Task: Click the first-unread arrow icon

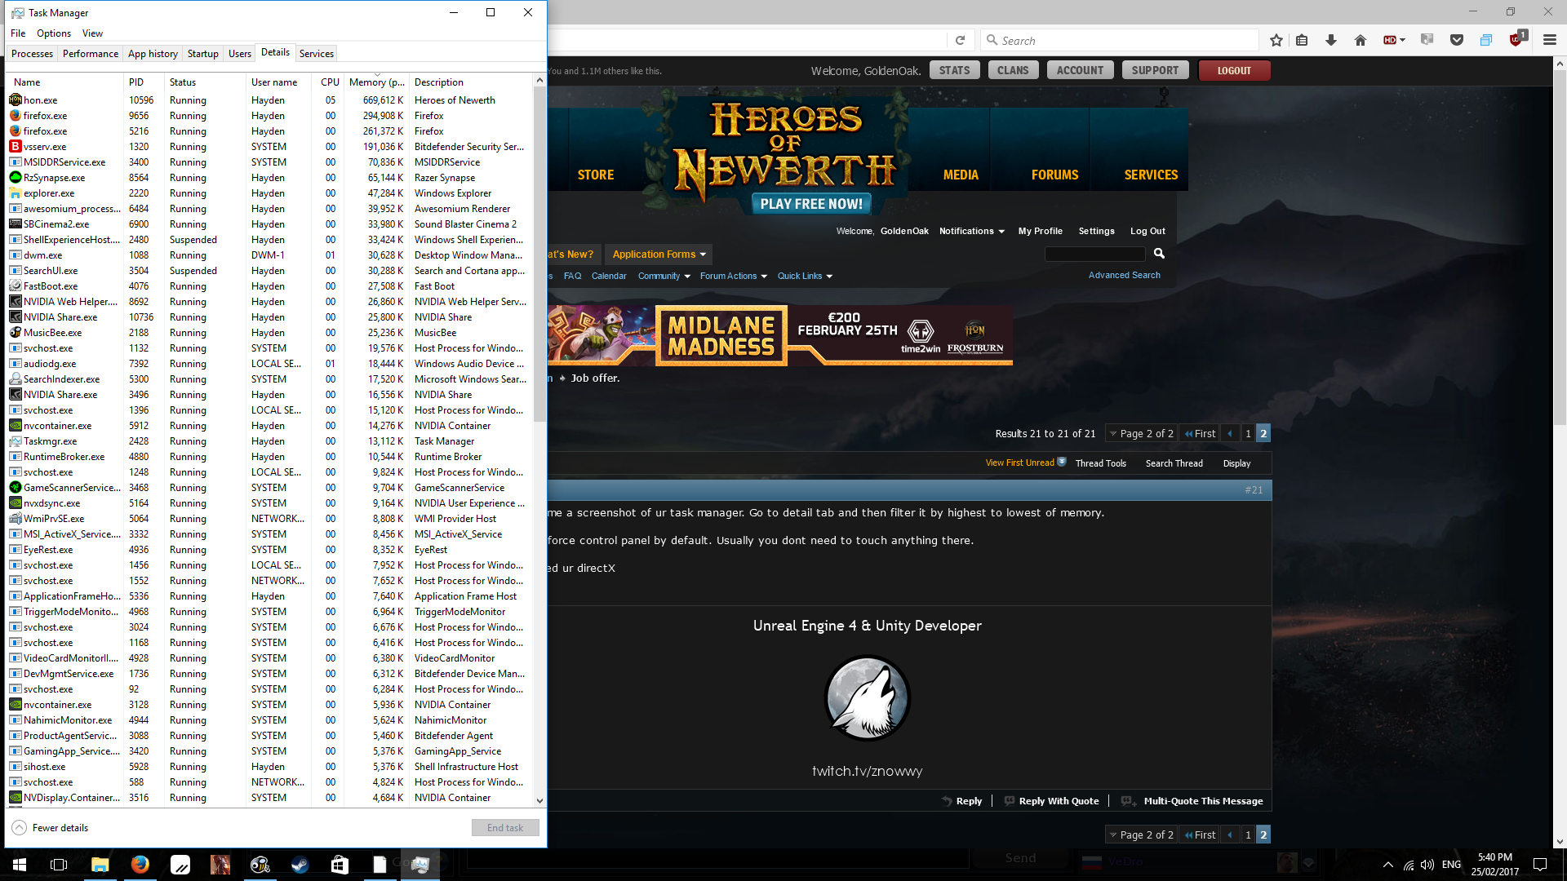Action: (1062, 462)
